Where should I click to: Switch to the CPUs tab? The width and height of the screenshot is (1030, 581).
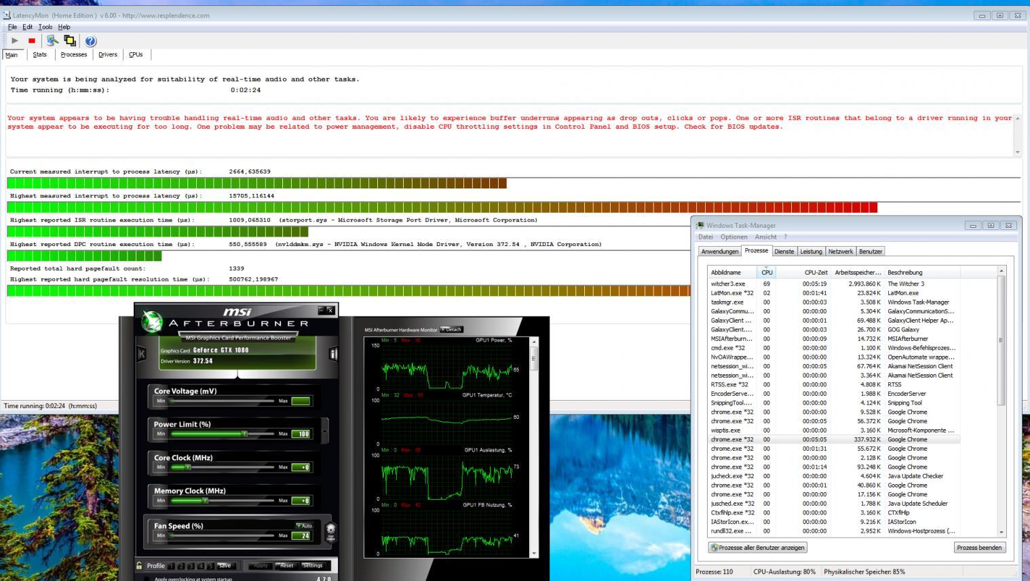click(x=136, y=55)
